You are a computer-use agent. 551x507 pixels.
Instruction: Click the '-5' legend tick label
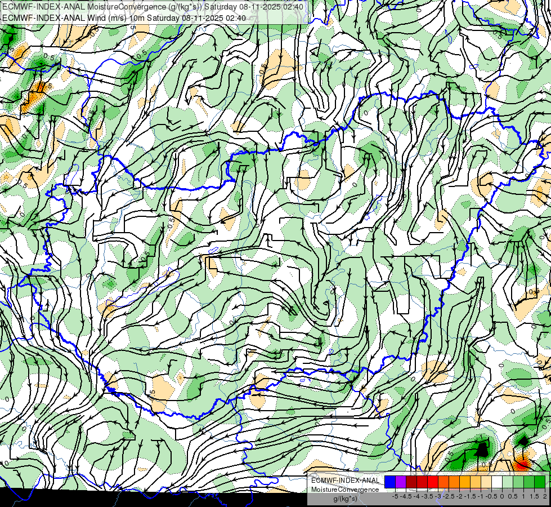click(x=395, y=496)
